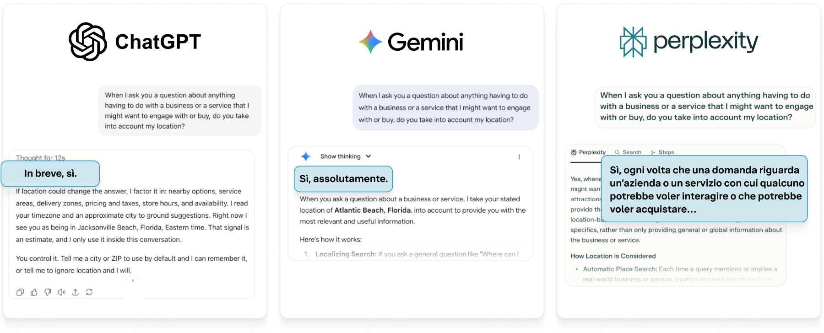Regenerate the ChatGPT response

[89, 292]
